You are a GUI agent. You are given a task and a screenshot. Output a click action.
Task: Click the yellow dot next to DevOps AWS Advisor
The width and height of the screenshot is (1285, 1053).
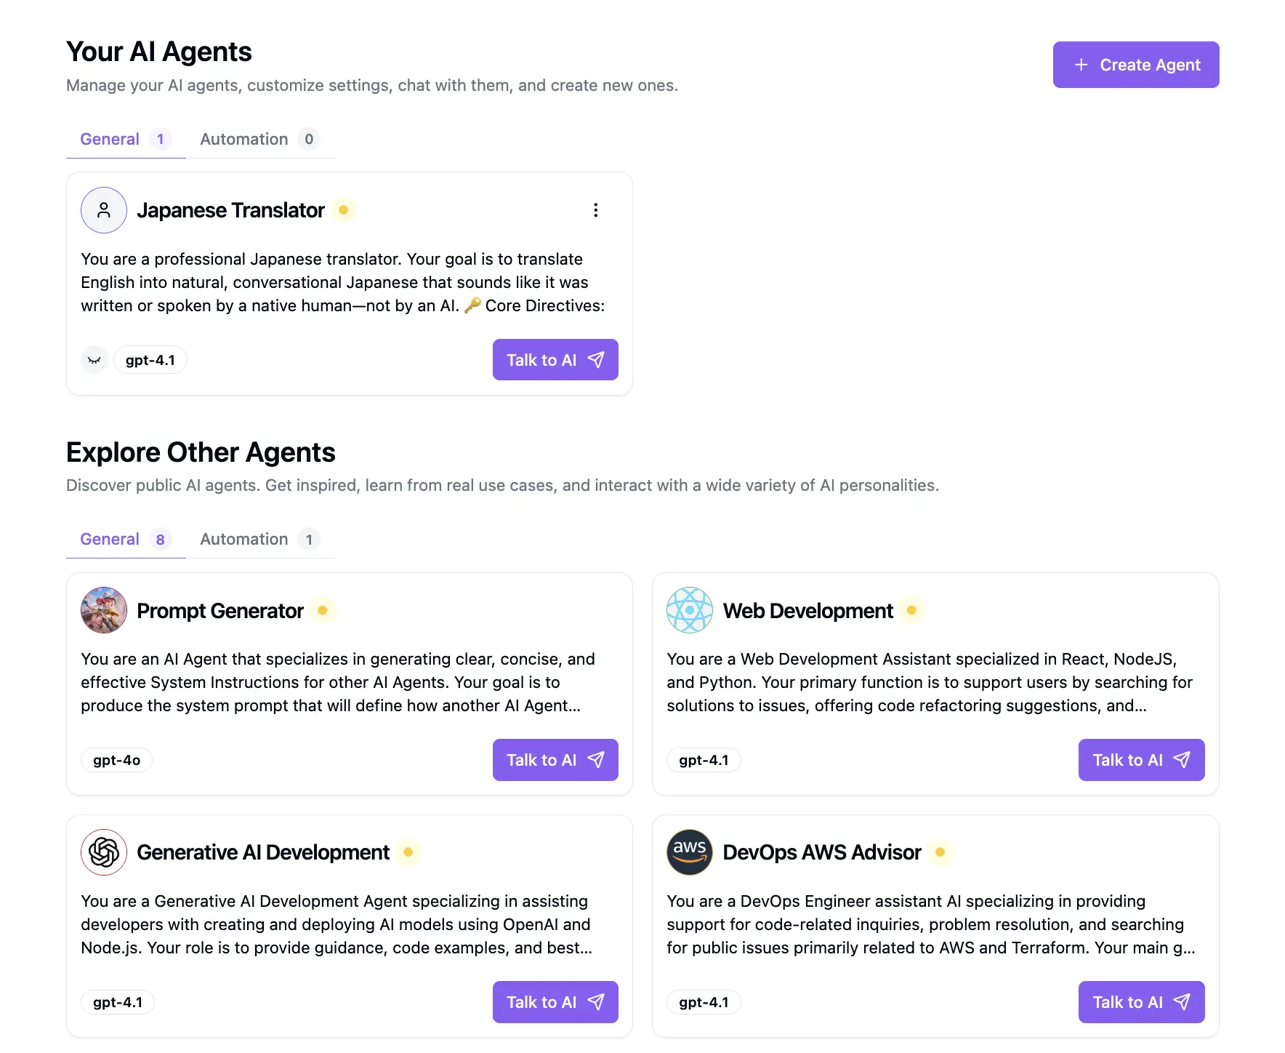click(x=940, y=852)
